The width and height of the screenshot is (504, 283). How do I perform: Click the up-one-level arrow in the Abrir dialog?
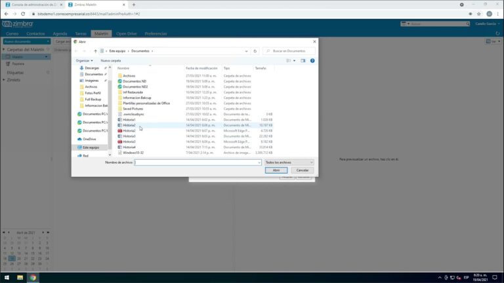pyautogui.click(x=95, y=51)
